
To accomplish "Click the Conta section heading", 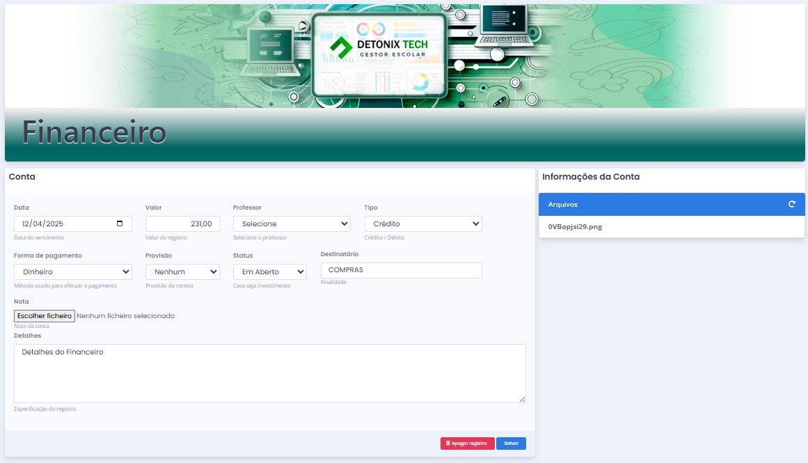I will coord(22,176).
